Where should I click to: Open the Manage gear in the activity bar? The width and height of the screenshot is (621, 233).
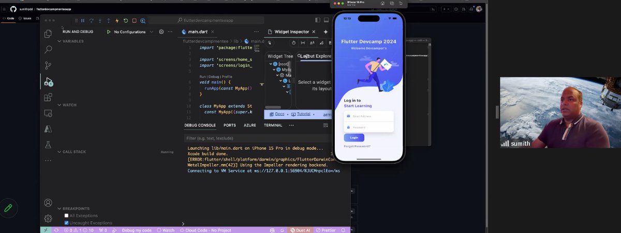click(x=48, y=219)
